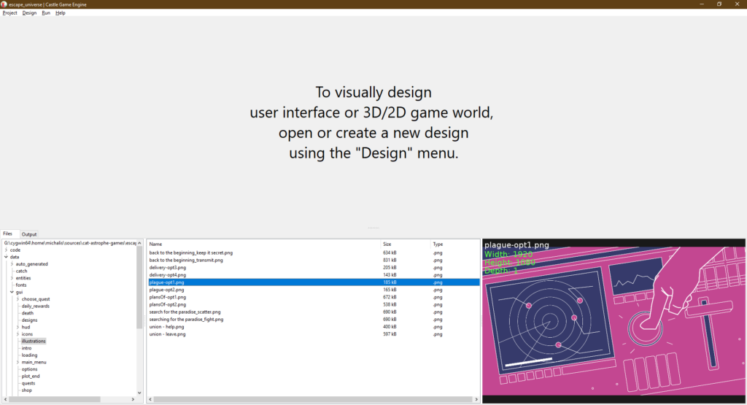Screen dimensions: 747x405
Task: Open the Help menu
Action: pyautogui.click(x=60, y=13)
